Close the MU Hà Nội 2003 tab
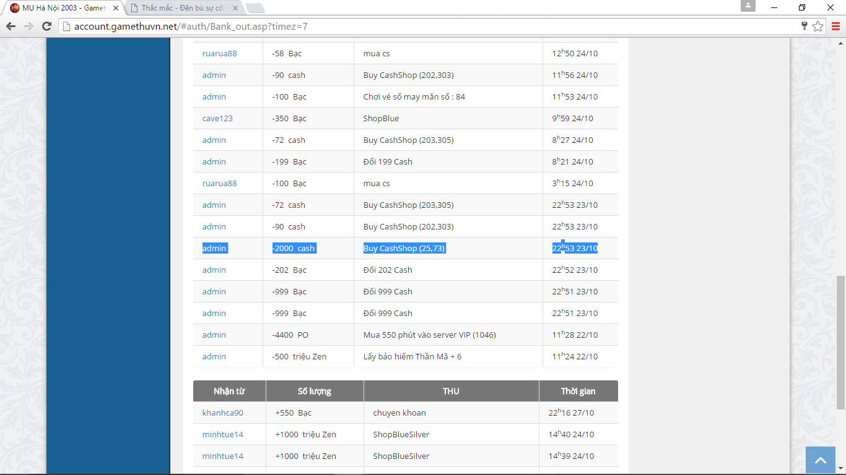Viewport: 846px width, 475px height. [x=115, y=8]
